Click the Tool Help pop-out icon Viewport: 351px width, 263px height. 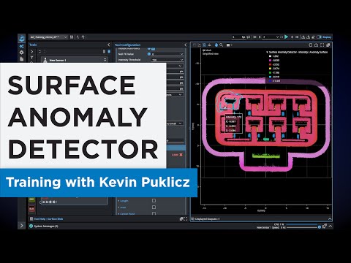(x=181, y=219)
